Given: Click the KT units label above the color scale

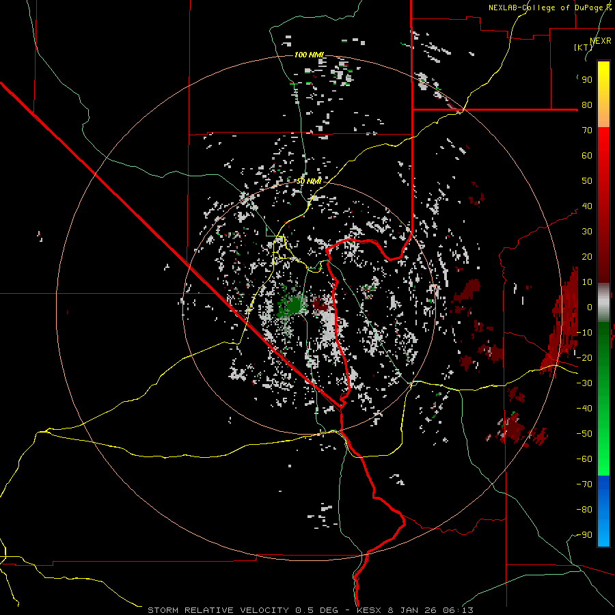Looking at the screenshot, I should coord(584,47).
